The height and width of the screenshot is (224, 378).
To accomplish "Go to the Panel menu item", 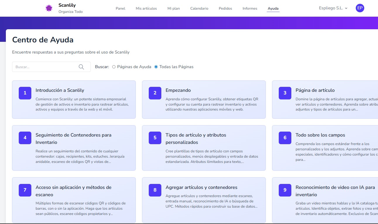I will pyautogui.click(x=120, y=8).
